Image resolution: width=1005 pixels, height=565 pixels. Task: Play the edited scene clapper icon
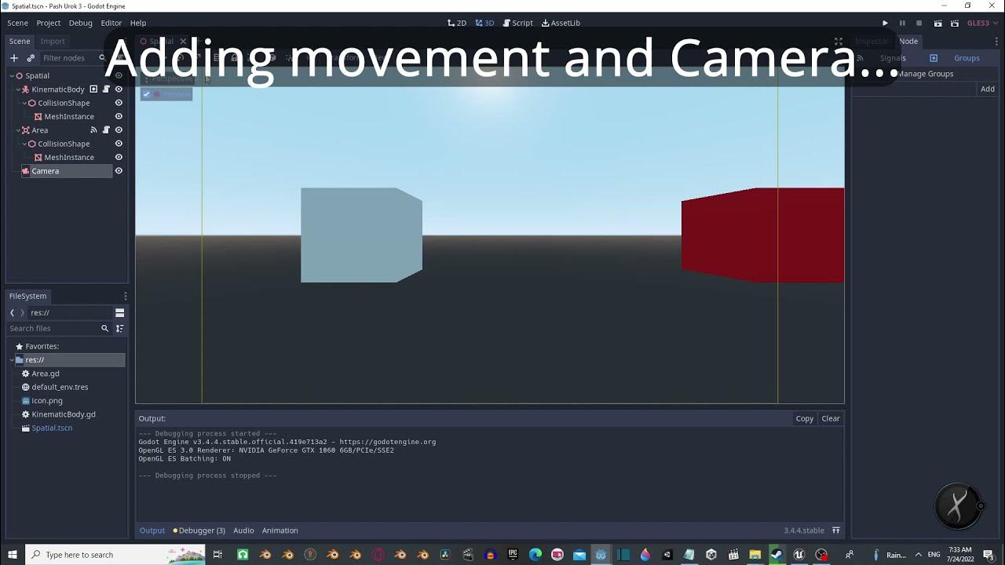point(937,24)
